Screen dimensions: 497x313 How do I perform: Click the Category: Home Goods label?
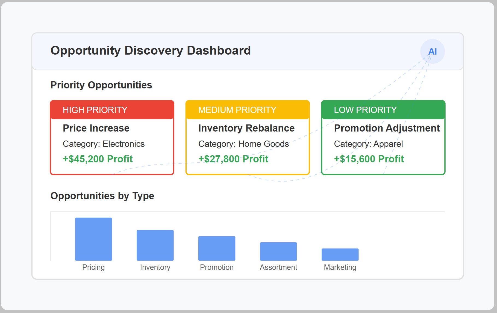[243, 144]
